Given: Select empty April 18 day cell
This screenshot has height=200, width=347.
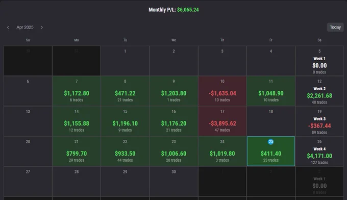Looking at the screenshot, I should pyautogui.click(x=271, y=121).
